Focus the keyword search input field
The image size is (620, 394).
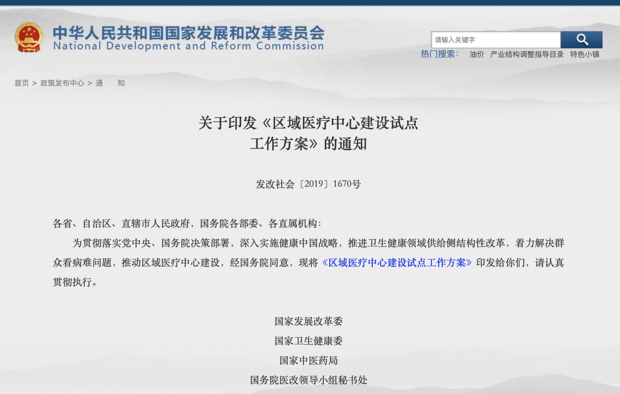tap(496, 39)
